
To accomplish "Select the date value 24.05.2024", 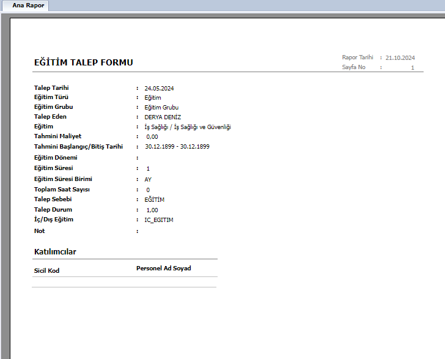I will click(159, 89).
